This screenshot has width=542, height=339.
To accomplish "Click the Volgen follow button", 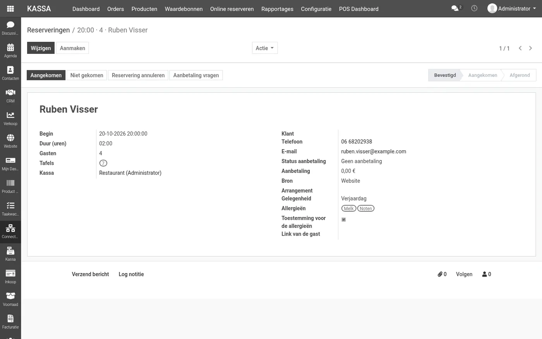I will (464, 274).
